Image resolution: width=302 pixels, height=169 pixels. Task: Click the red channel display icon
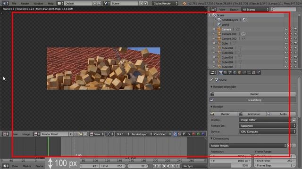[x=194, y=134]
